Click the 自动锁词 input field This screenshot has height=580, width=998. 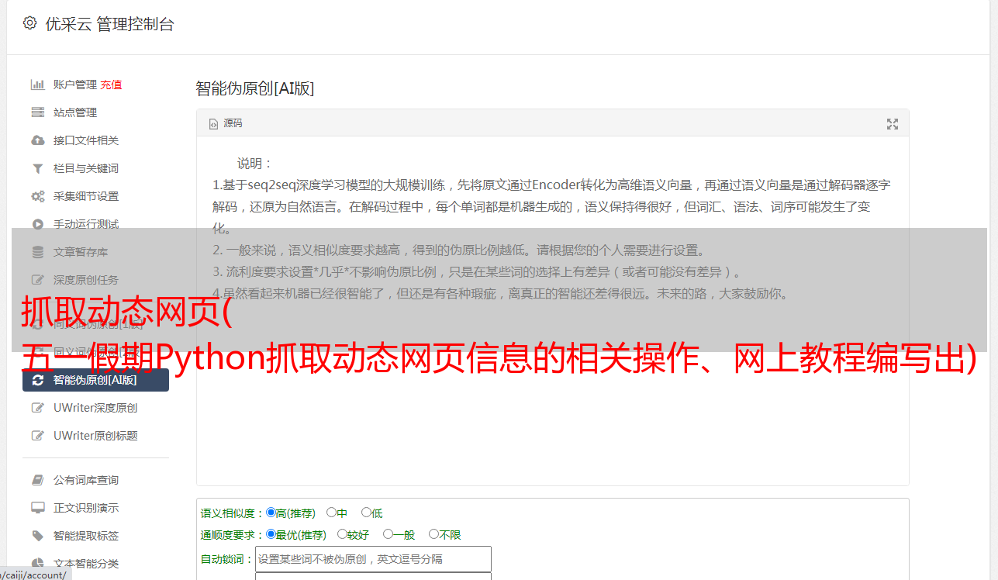(373, 559)
